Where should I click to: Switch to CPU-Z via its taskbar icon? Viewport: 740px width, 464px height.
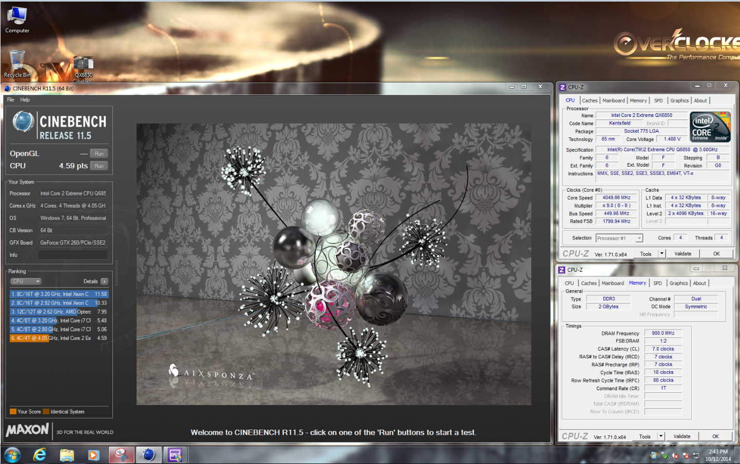click(176, 455)
